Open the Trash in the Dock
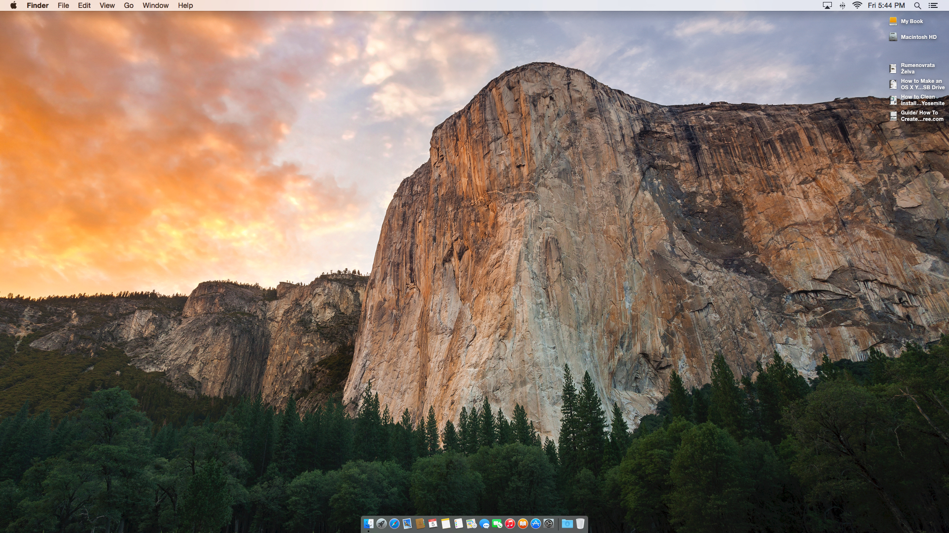Viewport: 949px width, 533px height. [x=580, y=524]
